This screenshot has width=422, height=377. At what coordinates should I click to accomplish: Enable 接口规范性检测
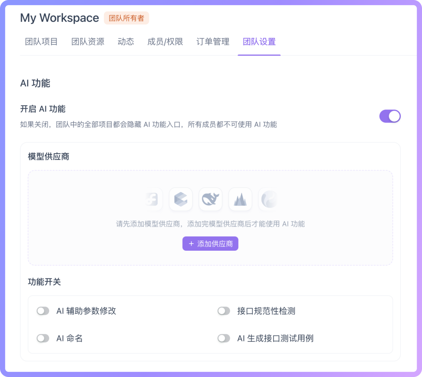tap(224, 311)
